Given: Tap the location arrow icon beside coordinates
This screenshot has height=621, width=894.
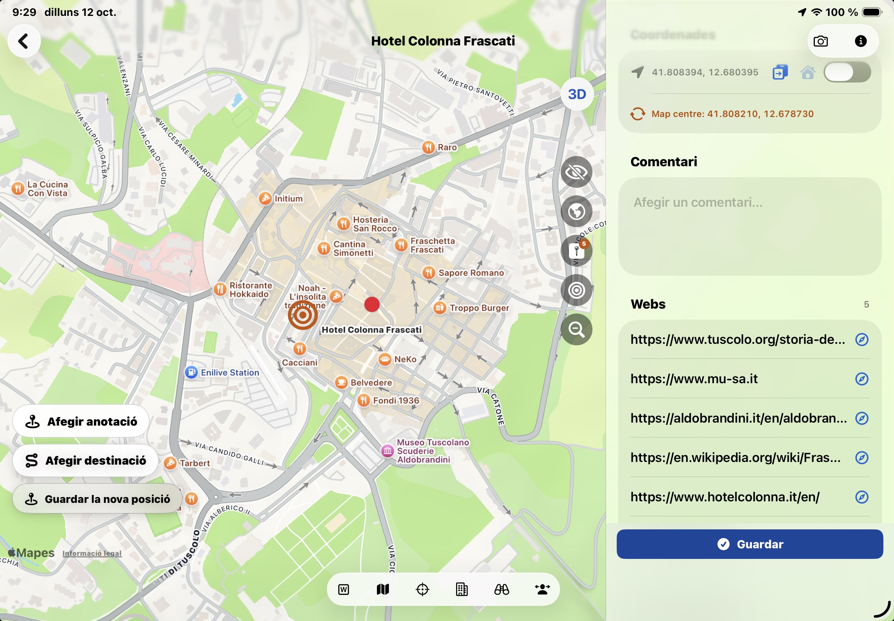Looking at the screenshot, I should [638, 72].
